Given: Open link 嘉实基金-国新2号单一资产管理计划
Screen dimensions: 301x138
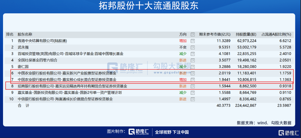Looking at the screenshot, I should coord(70,93).
